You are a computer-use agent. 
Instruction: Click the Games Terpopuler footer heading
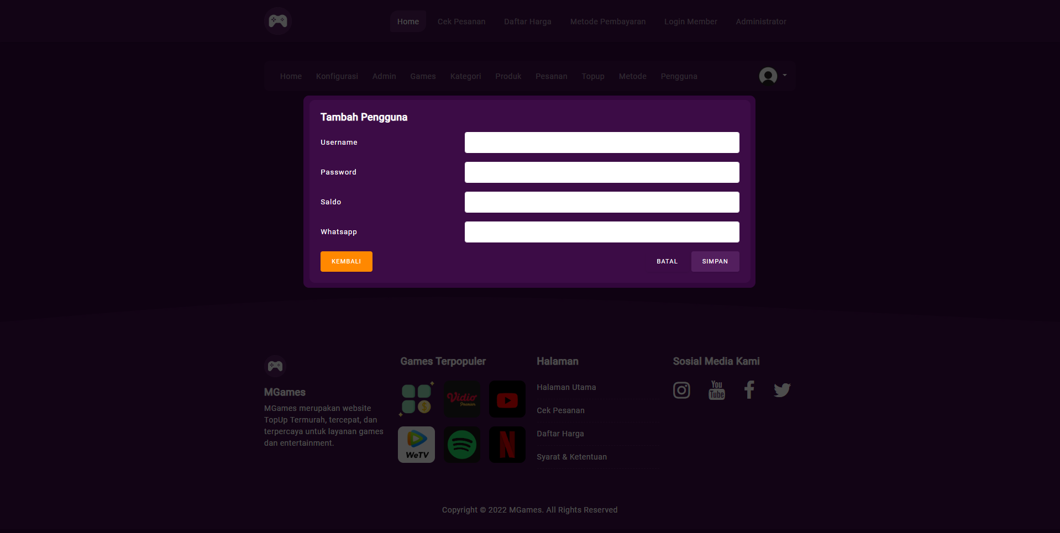pyautogui.click(x=443, y=361)
